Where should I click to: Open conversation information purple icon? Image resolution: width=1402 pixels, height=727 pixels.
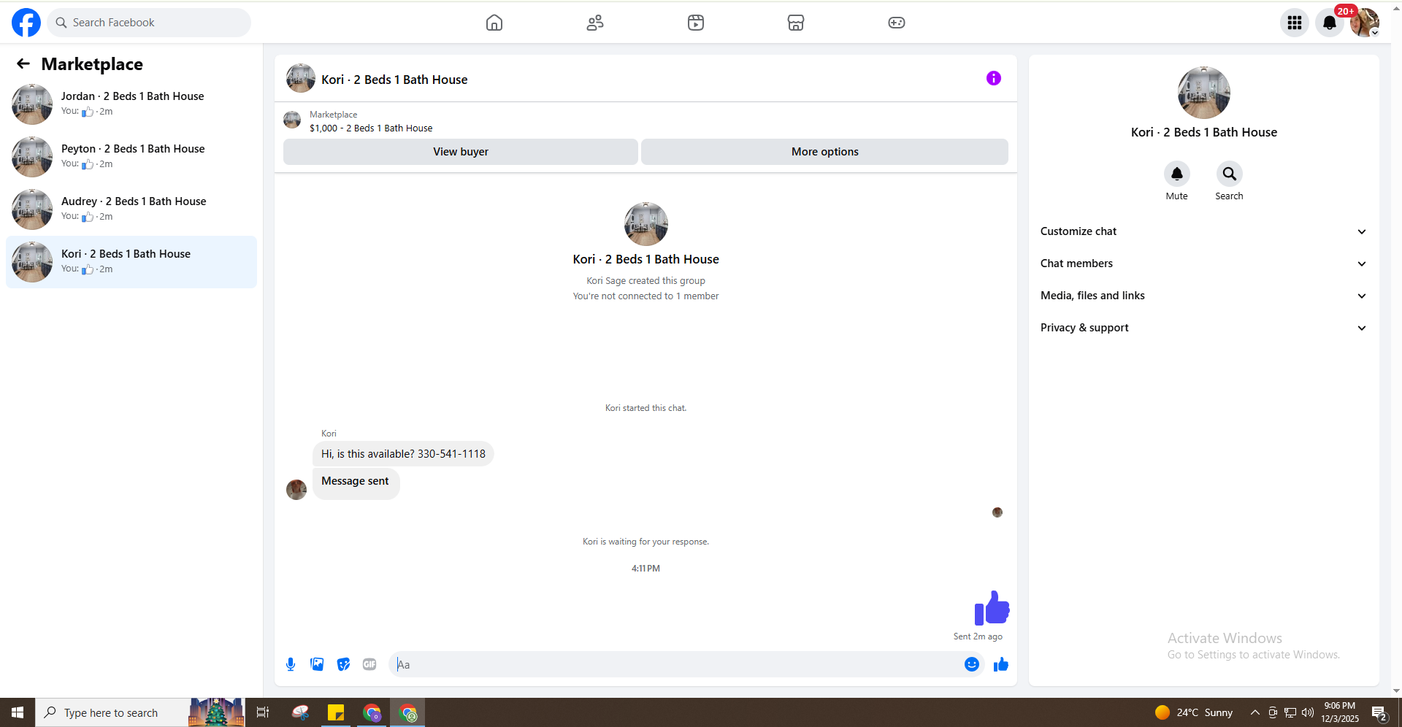(x=994, y=78)
